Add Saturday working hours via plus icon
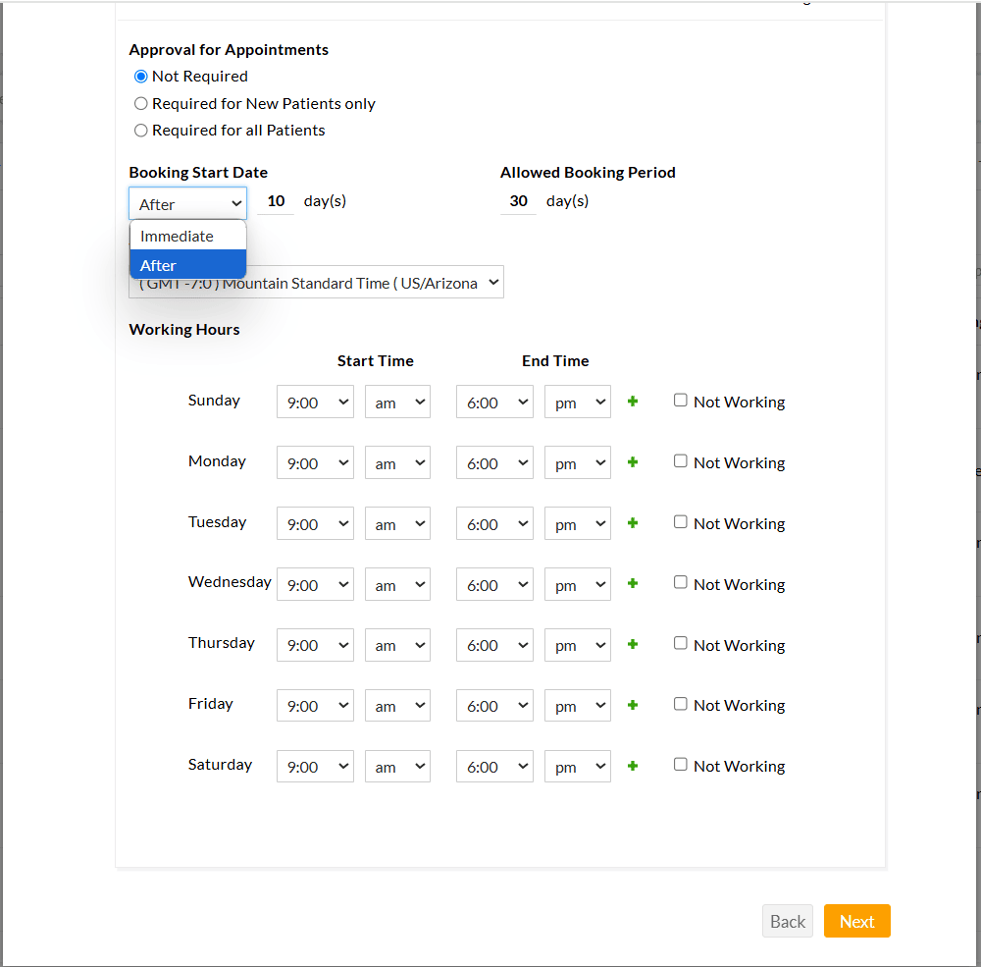 coord(633,767)
